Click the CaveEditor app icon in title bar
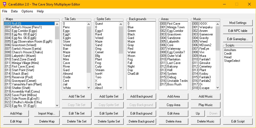The width and height of the screenshot is (256, 128). click(x=4, y=4)
